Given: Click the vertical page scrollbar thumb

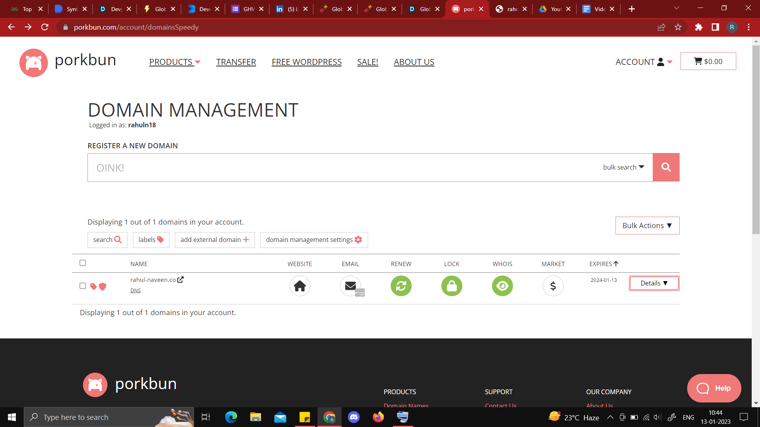Looking at the screenshot, I should pos(756,138).
